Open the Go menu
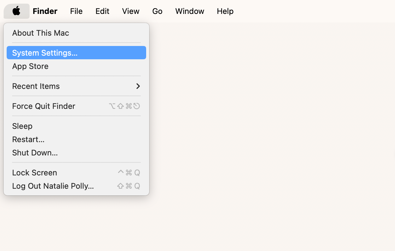 tap(157, 11)
